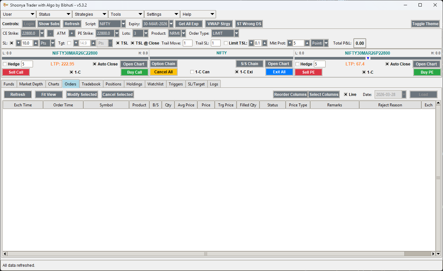Click the Toggle Theme button
The height and width of the screenshot is (271, 443).
coord(425,24)
